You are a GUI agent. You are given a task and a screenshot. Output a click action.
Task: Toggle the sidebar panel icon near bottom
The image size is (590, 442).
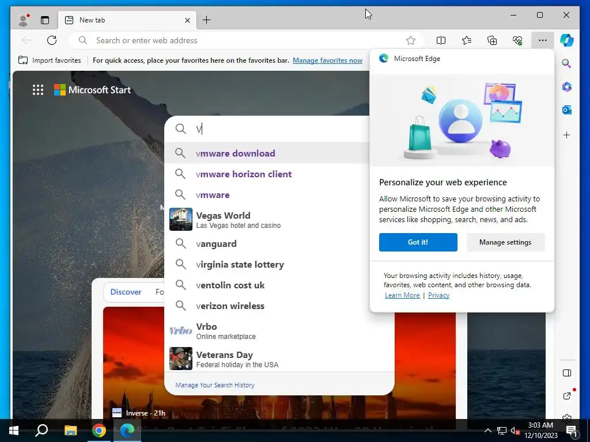(567, 373)
